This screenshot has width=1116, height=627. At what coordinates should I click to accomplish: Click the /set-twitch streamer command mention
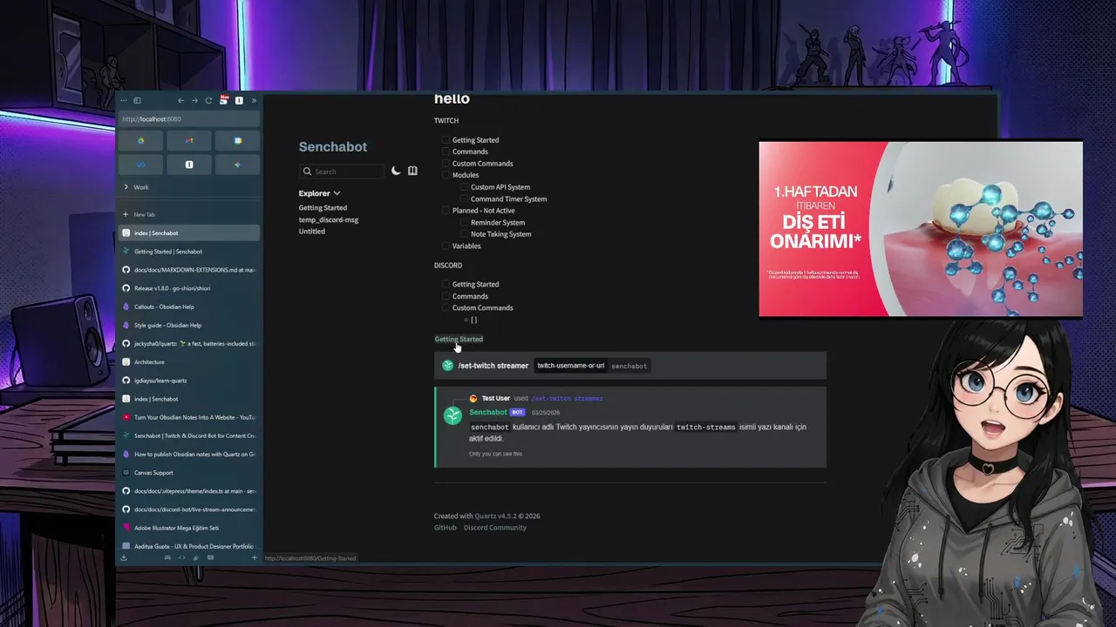tap(567, 399)
